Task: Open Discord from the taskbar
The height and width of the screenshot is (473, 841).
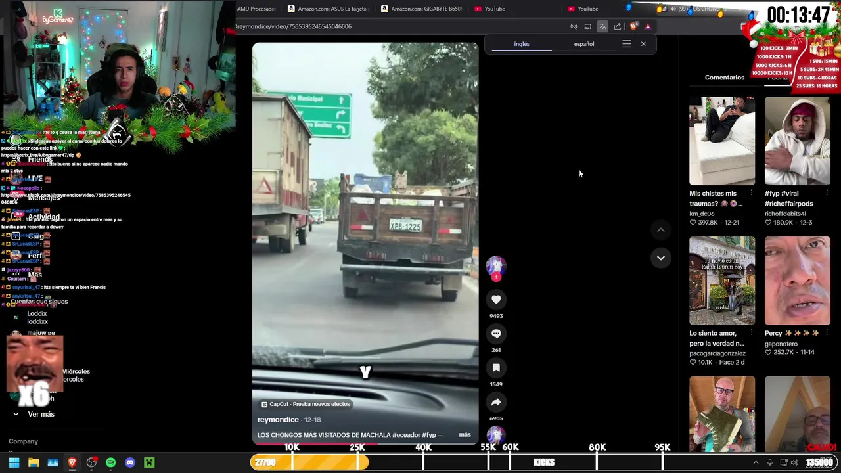Action: click(130, 462)
